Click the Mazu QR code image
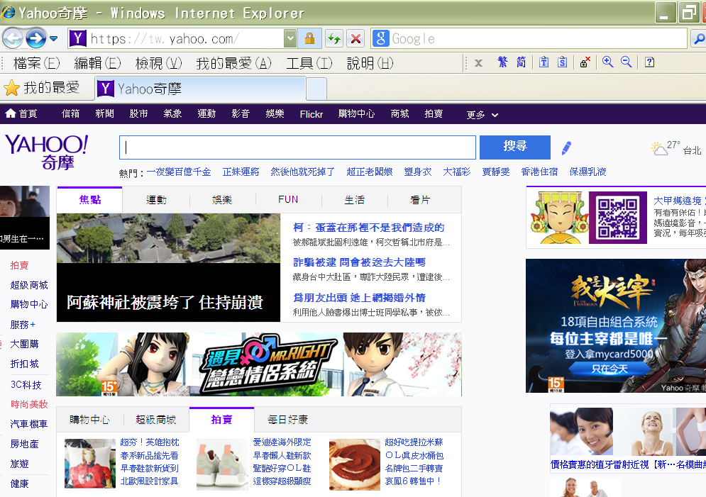Image resolution: width=706 pixels, height=497 pixels. (618, 218)
